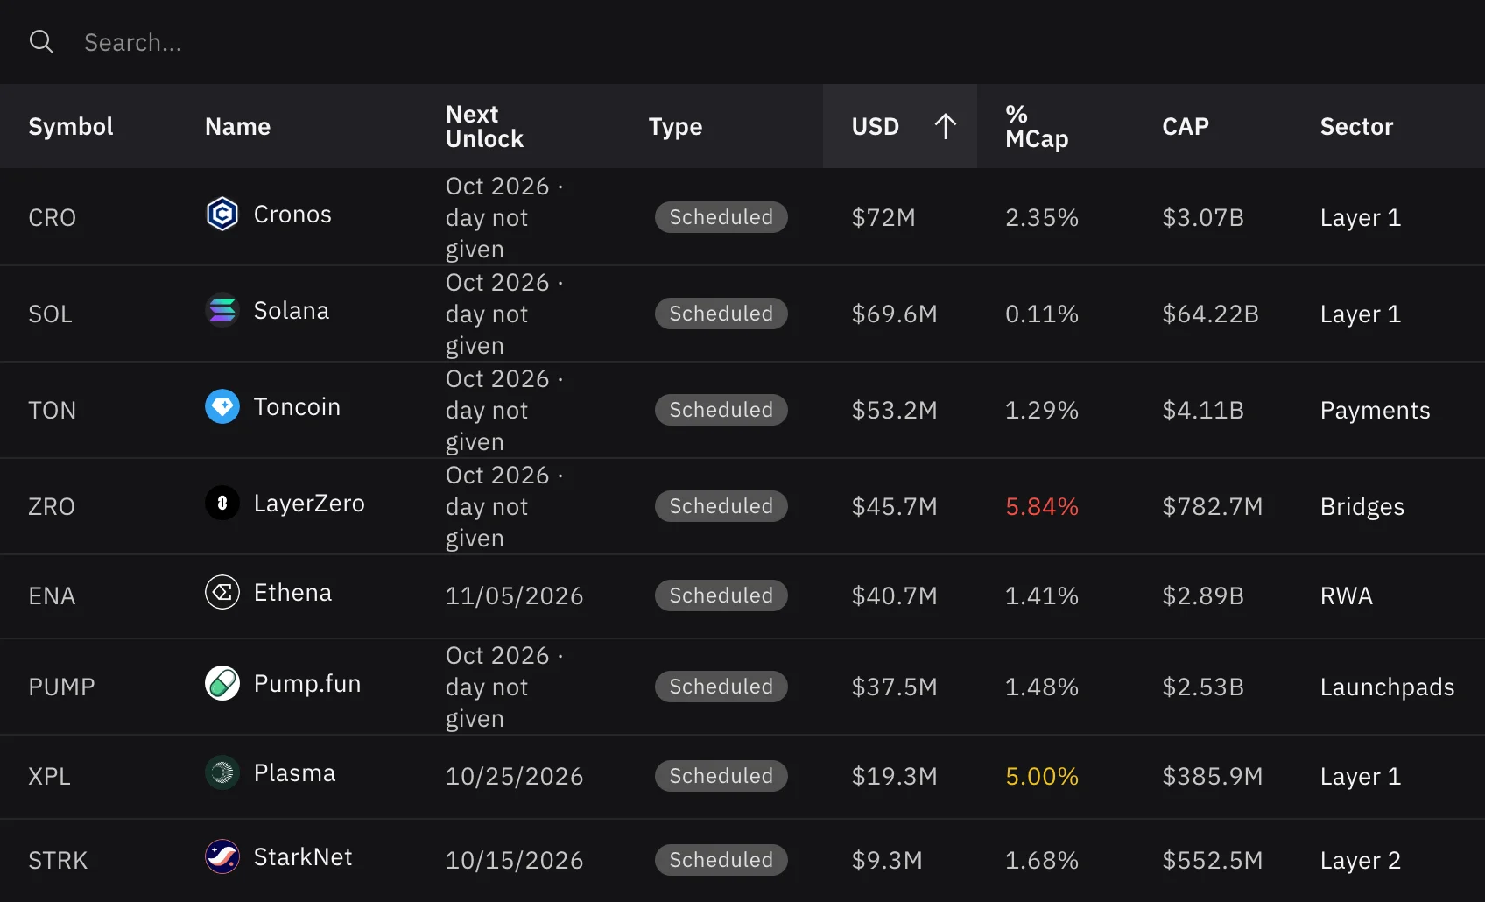
Task: Click the Solana logo icon
Action: pos(222,310)
